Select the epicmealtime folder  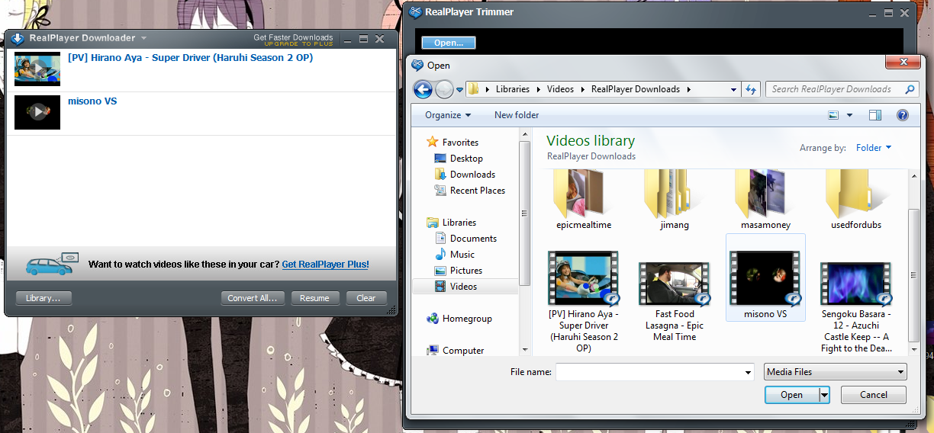click(584, 200)
